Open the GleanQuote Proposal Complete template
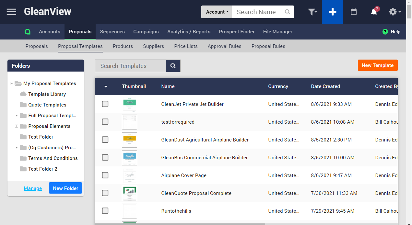Viewport: 412px width, 225px height. pos(196,193)
